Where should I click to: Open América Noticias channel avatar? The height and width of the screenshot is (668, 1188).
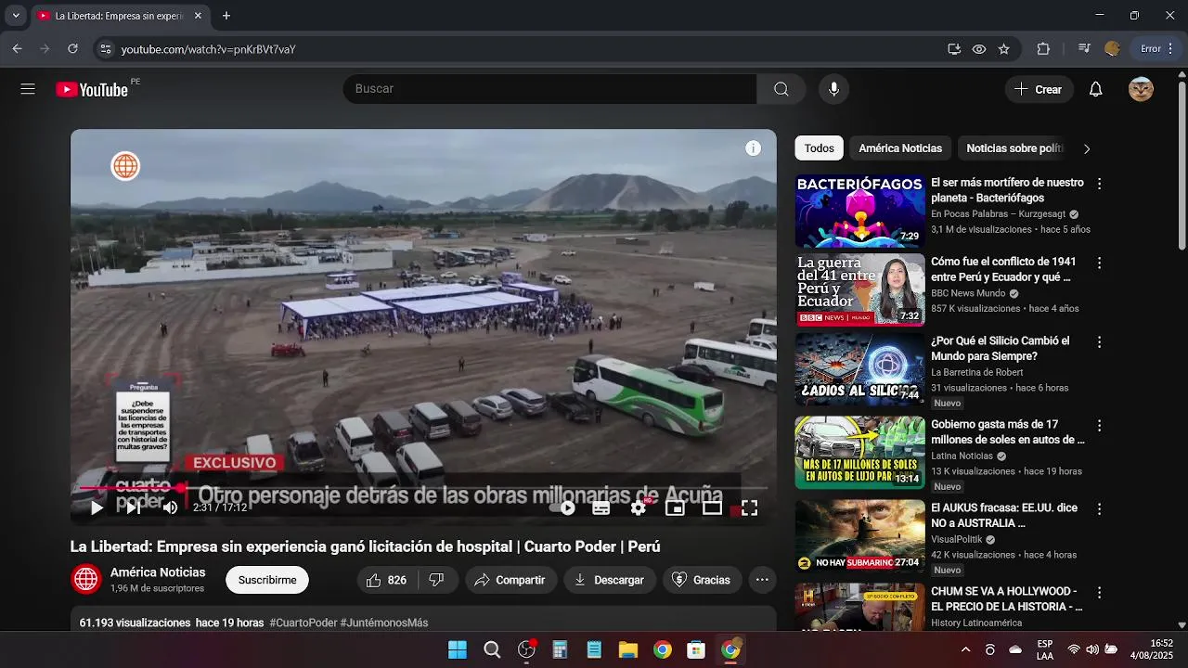point(86,579)
